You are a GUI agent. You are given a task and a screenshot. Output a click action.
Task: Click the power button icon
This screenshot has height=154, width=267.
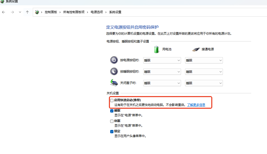pos(114,60)
